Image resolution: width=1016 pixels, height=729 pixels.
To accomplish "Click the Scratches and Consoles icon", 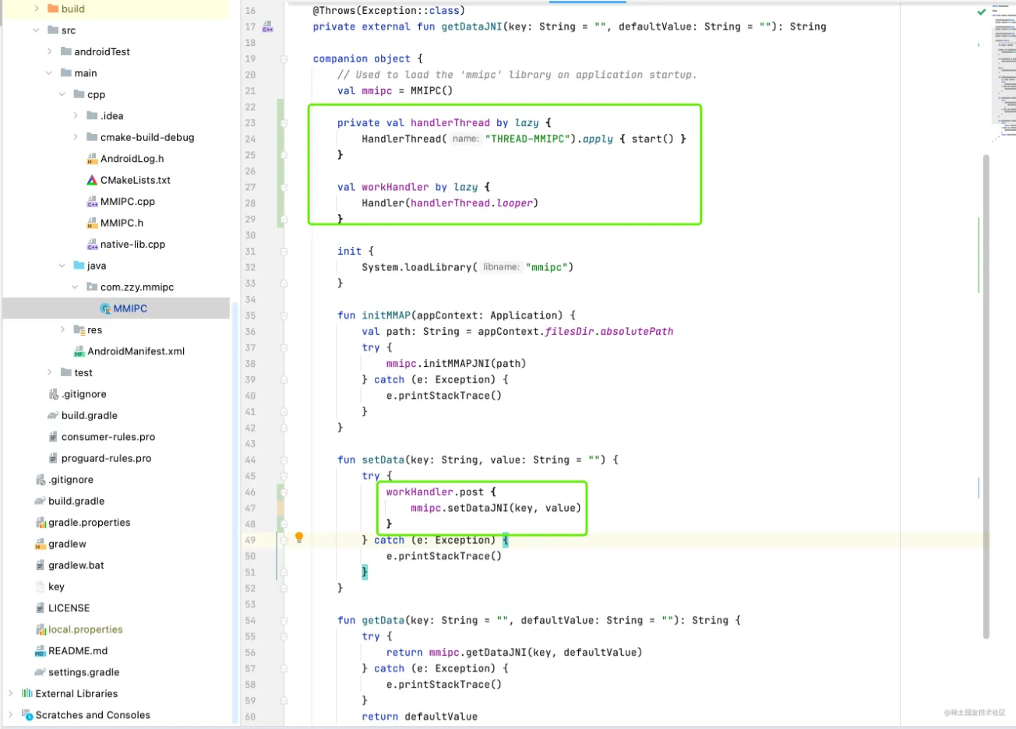I will [27, 715].
